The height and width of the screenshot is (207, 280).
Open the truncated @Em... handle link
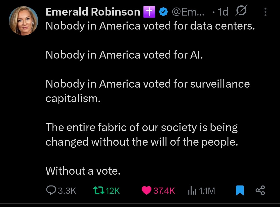[188, 12]
